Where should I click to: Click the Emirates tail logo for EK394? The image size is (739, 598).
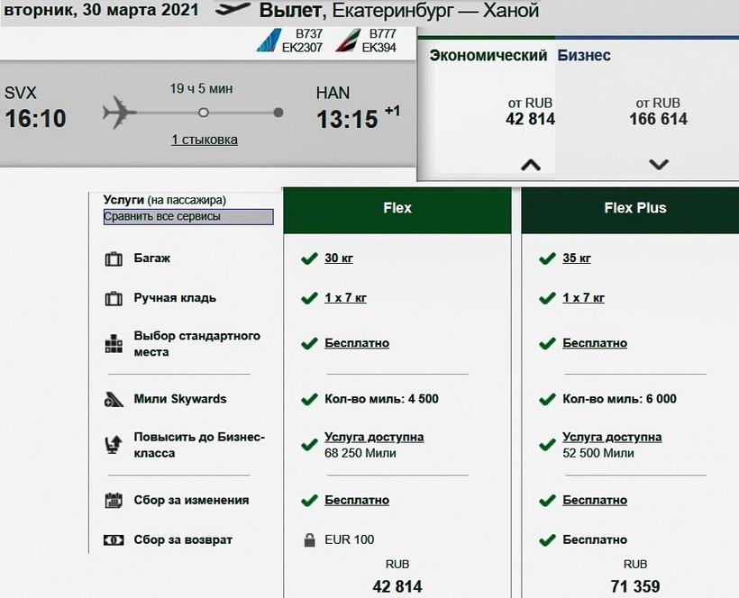click(x=346, y=41)
